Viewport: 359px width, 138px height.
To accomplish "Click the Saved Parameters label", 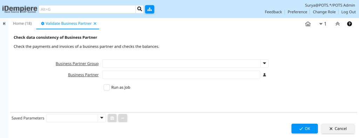I will [x=28, y=118].
